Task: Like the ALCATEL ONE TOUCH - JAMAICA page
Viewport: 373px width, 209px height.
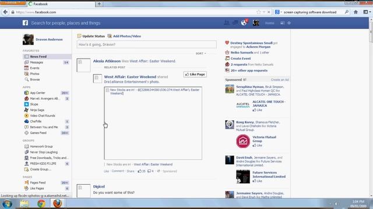Action: pyautogui.click(x=258, y=110)
